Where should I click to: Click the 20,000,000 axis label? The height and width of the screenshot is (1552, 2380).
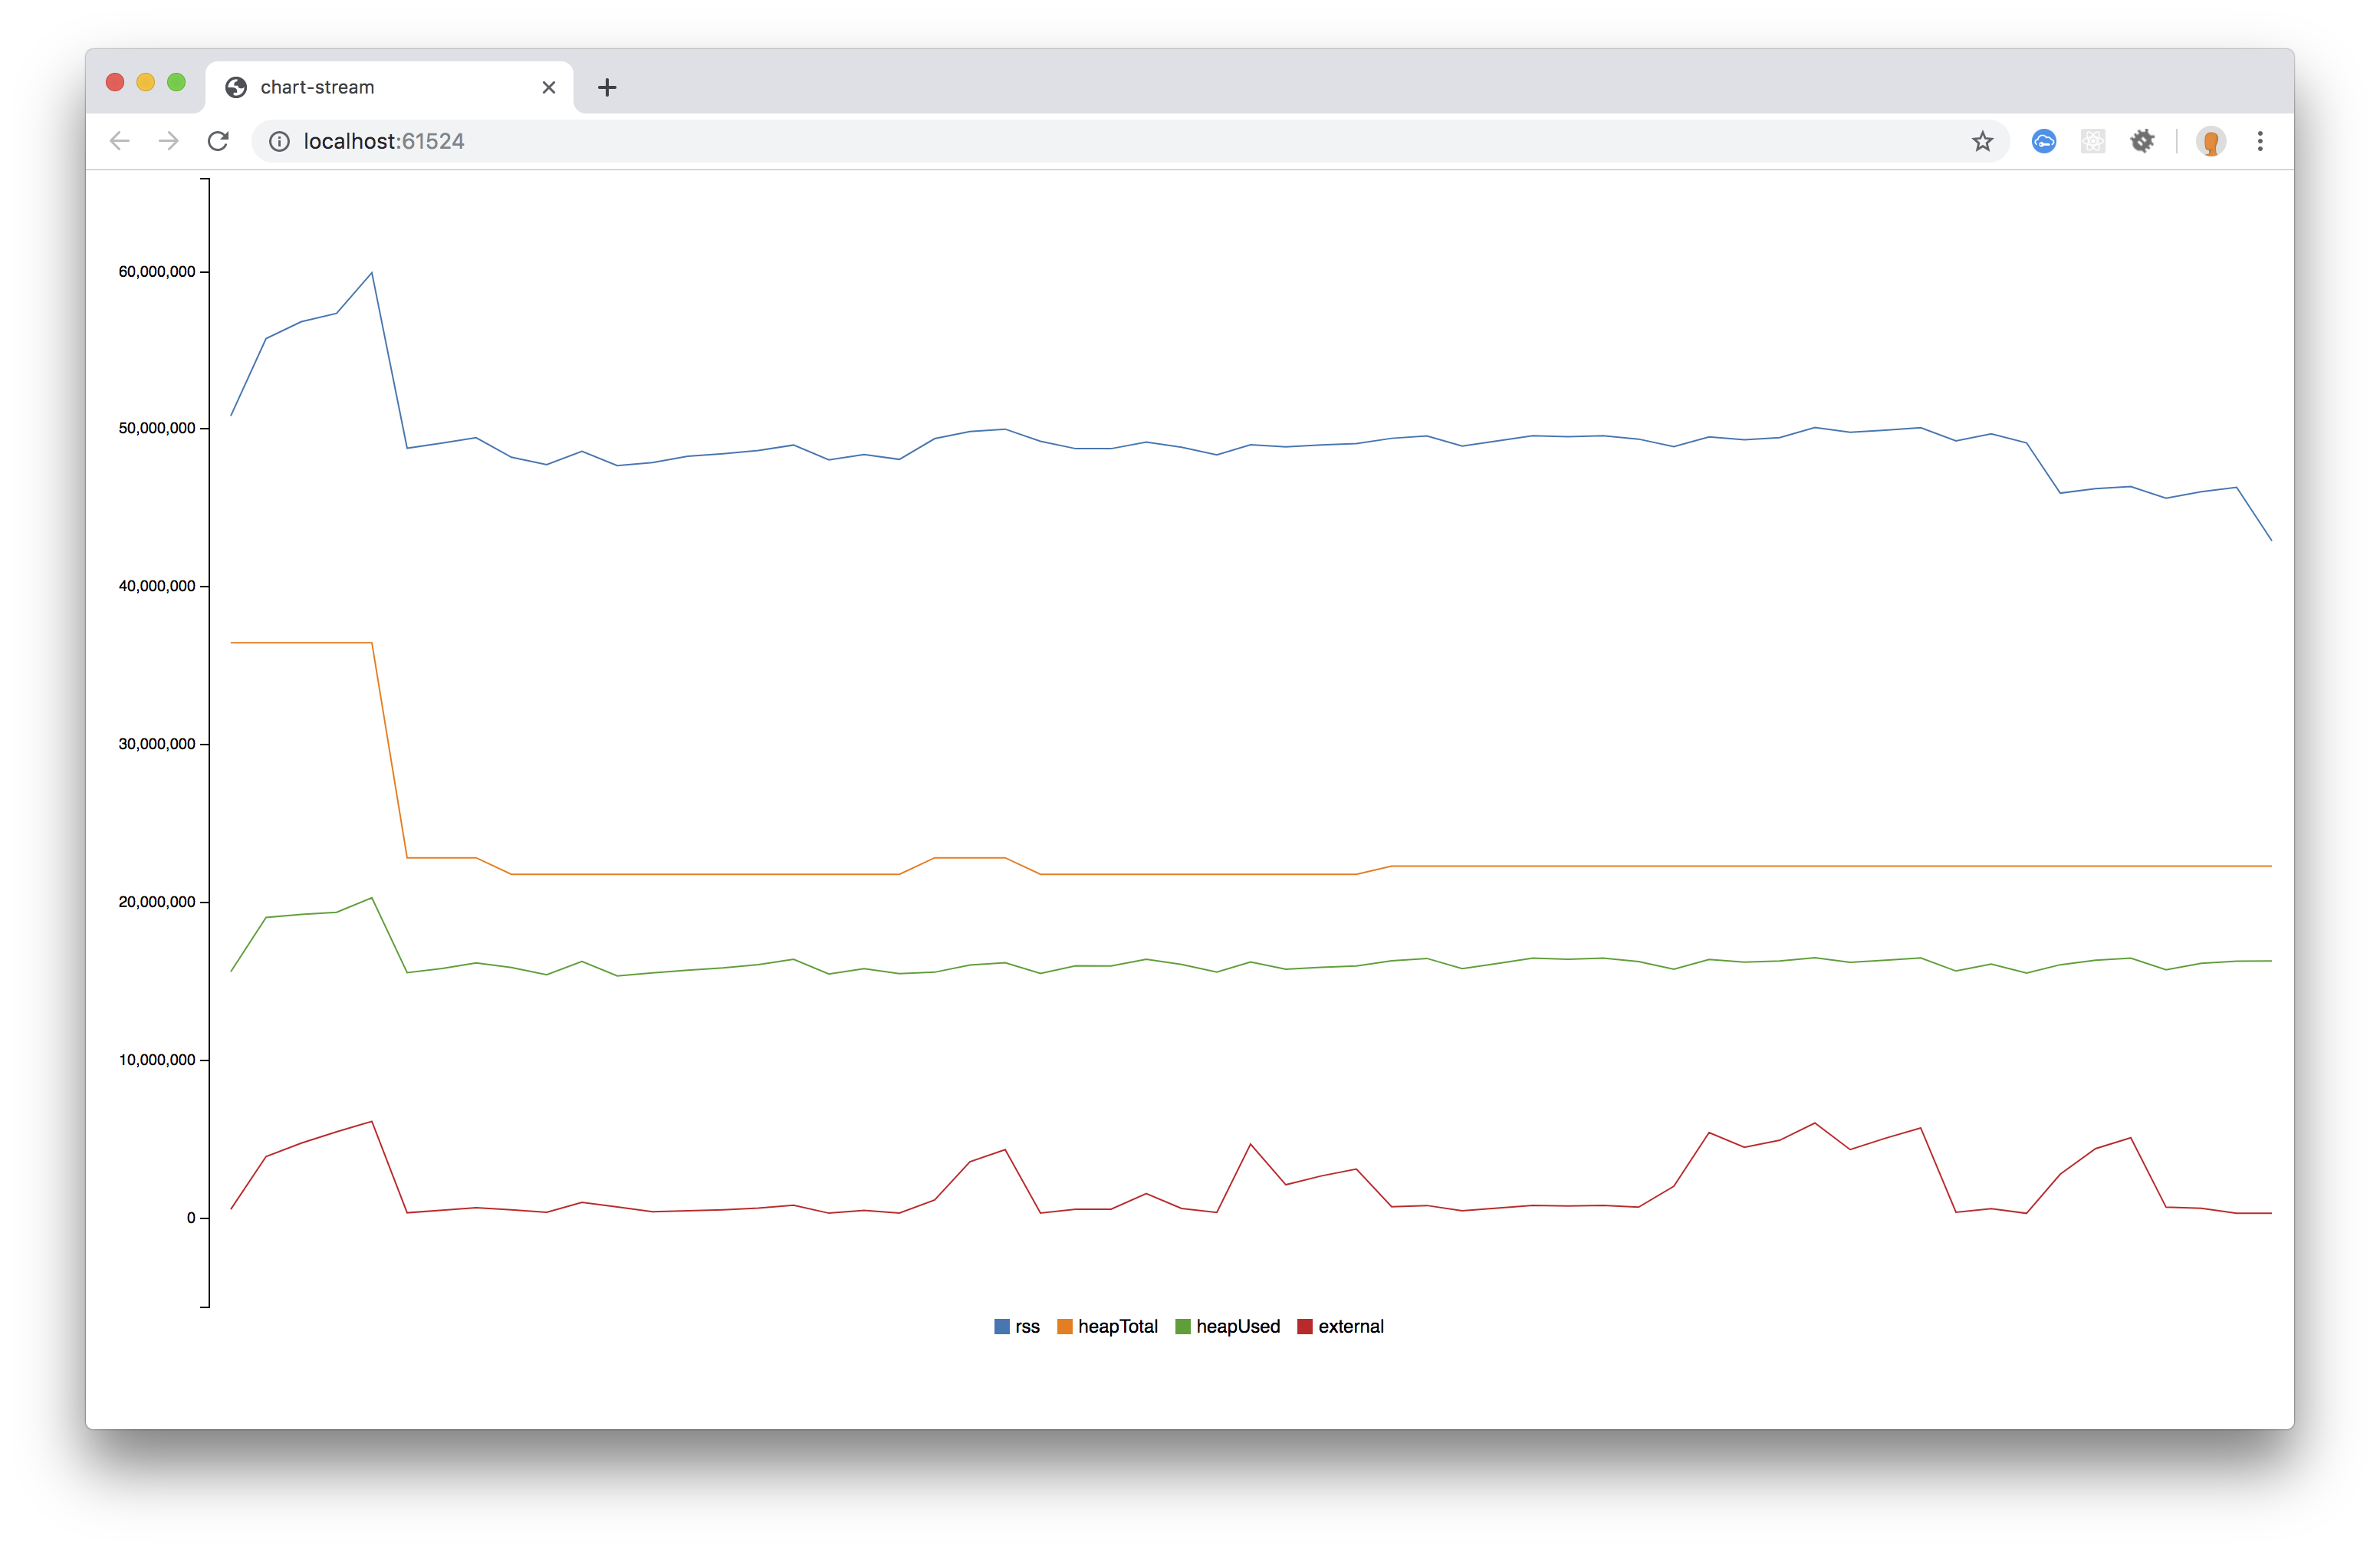point(157,902)
